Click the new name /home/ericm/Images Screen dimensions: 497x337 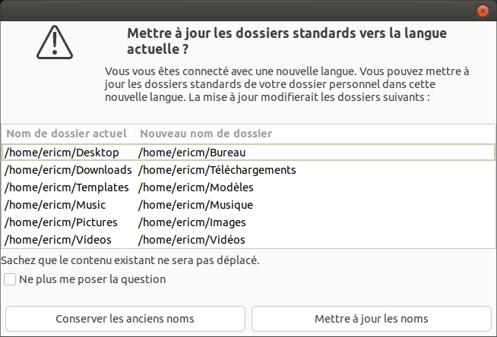(x=193, y=222)
